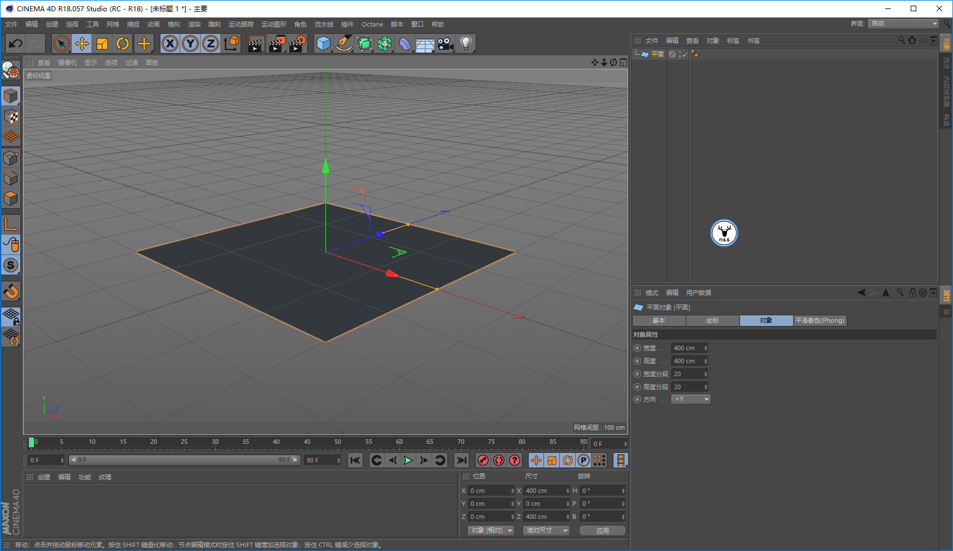Open the Octane menu
The height and width of the screenshot is (551, 953).
pos(372,24)
